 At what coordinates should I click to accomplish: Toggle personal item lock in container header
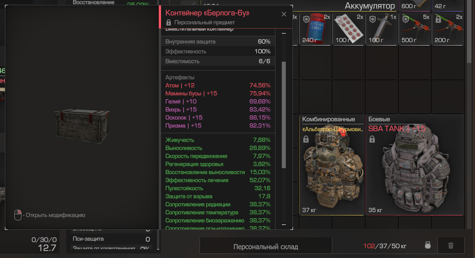[x=169, y=22]
